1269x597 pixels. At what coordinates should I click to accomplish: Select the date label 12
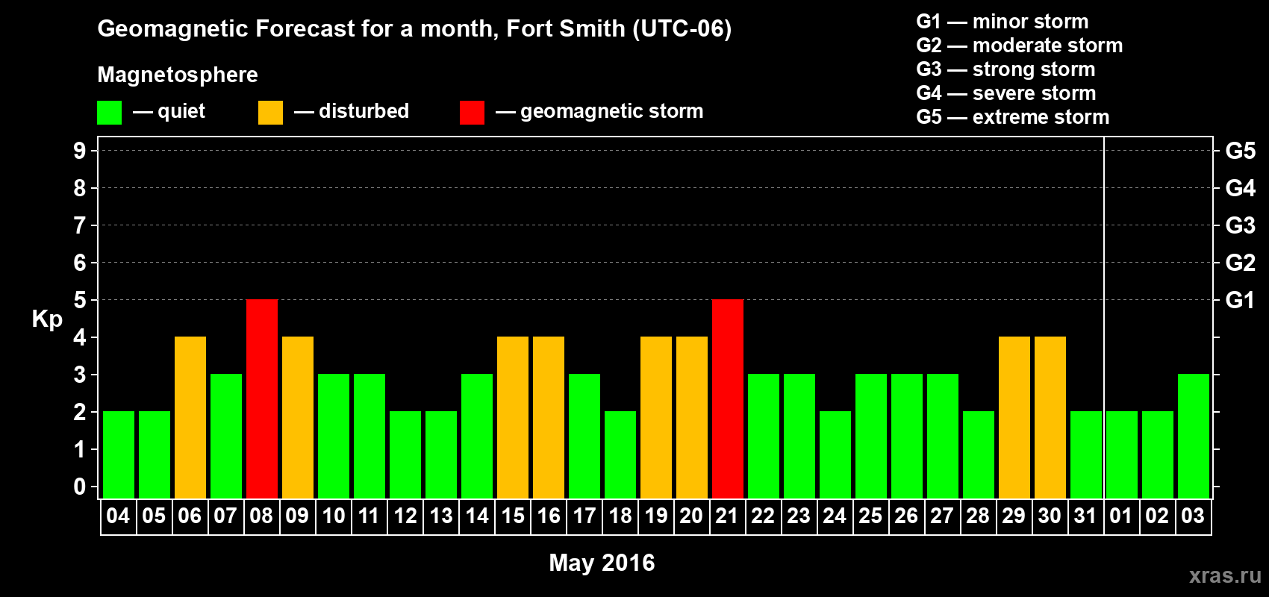pyautogui.click(x=405, y=516)
